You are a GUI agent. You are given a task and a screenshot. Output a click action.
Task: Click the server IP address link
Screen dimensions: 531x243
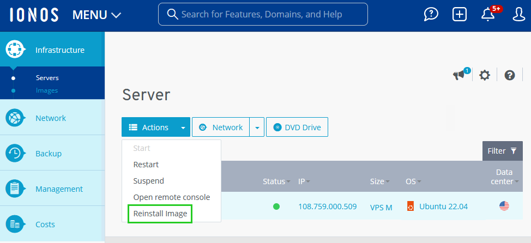click(x=327, y=206)
